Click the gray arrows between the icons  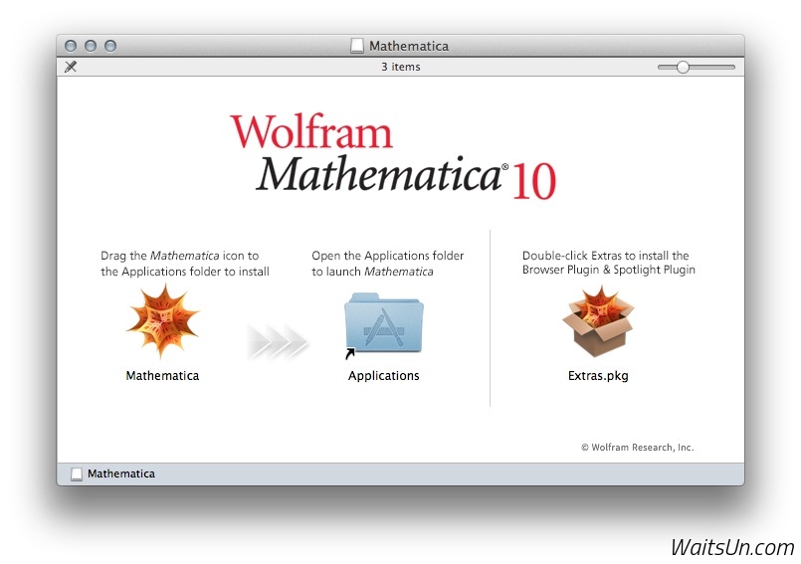[x=279, y=341]
